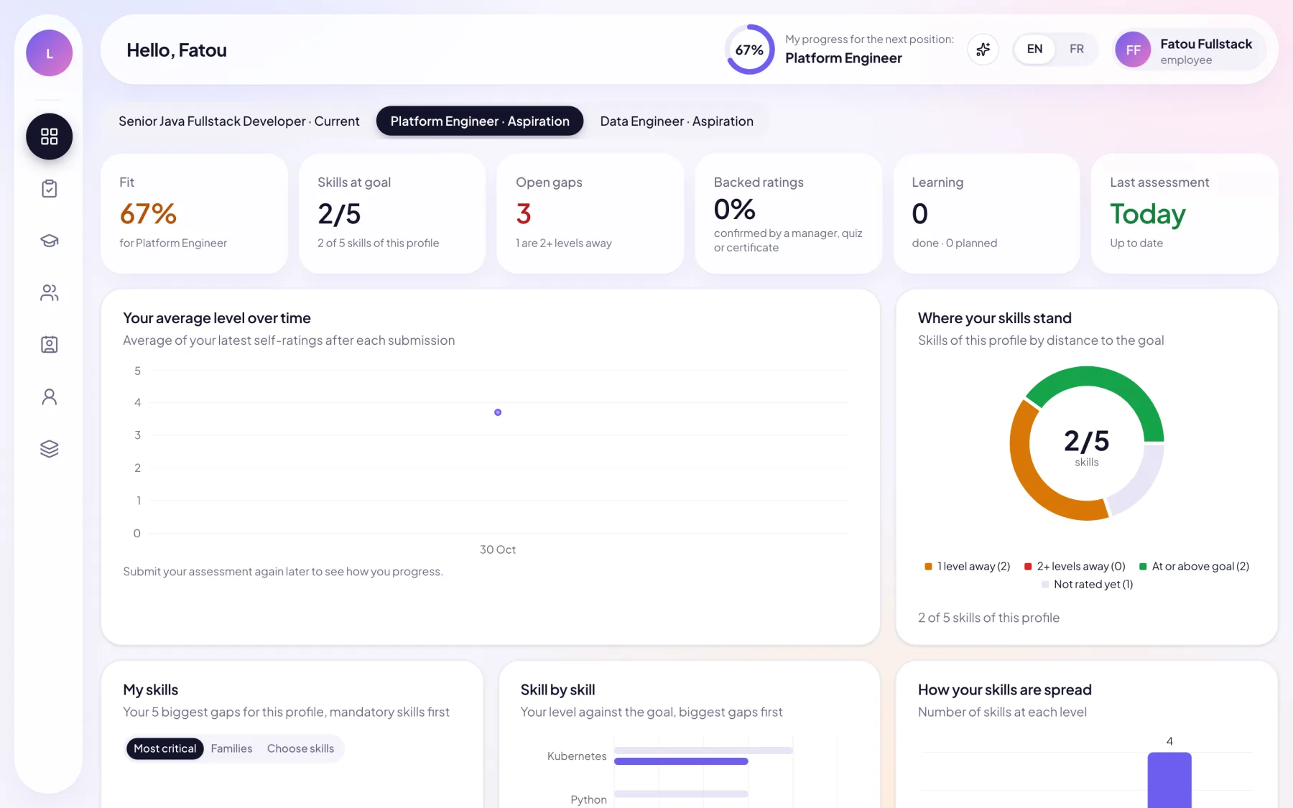Open the stacked layers icon in sidebar
Screen dimensions: 1293x808
click(50, 449)
